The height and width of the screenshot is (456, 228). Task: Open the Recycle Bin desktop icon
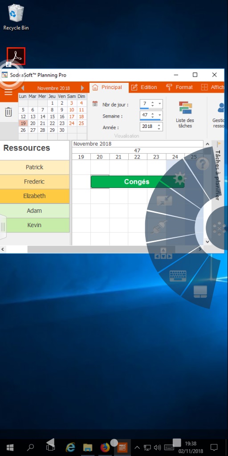coord(16,17)
